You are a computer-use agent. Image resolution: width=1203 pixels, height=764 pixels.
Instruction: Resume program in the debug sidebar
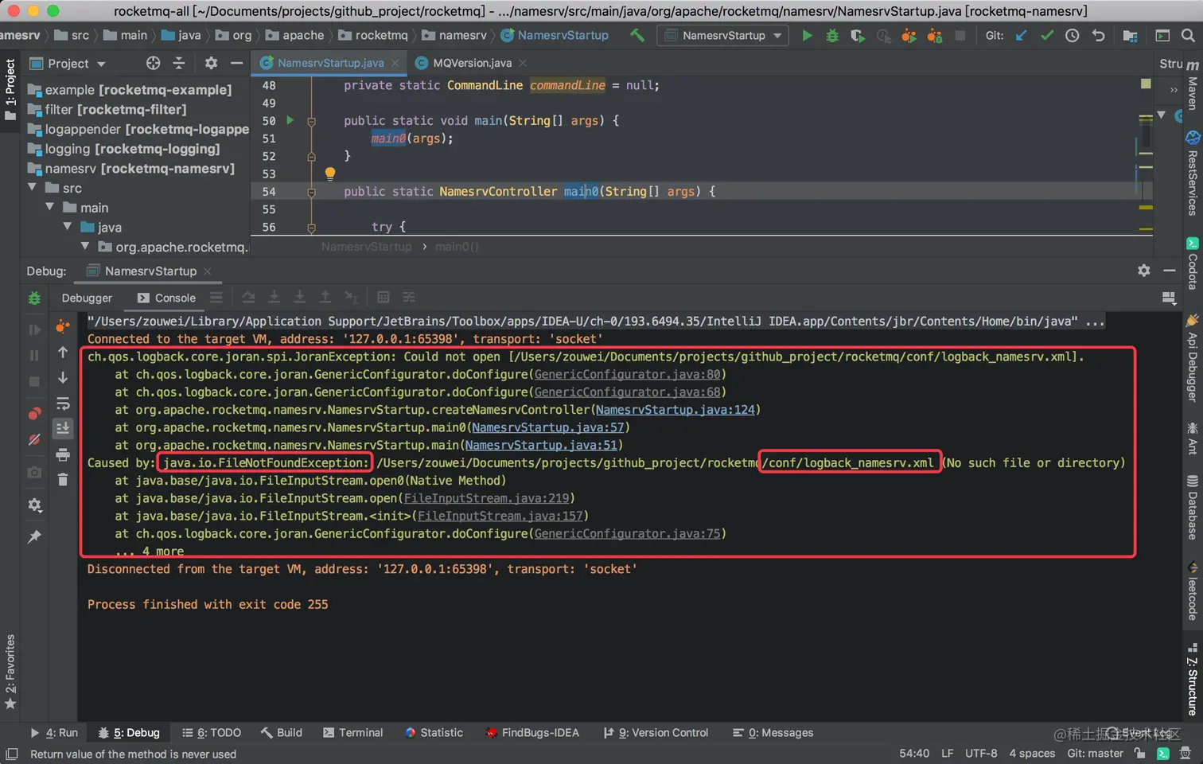[34, 329]
